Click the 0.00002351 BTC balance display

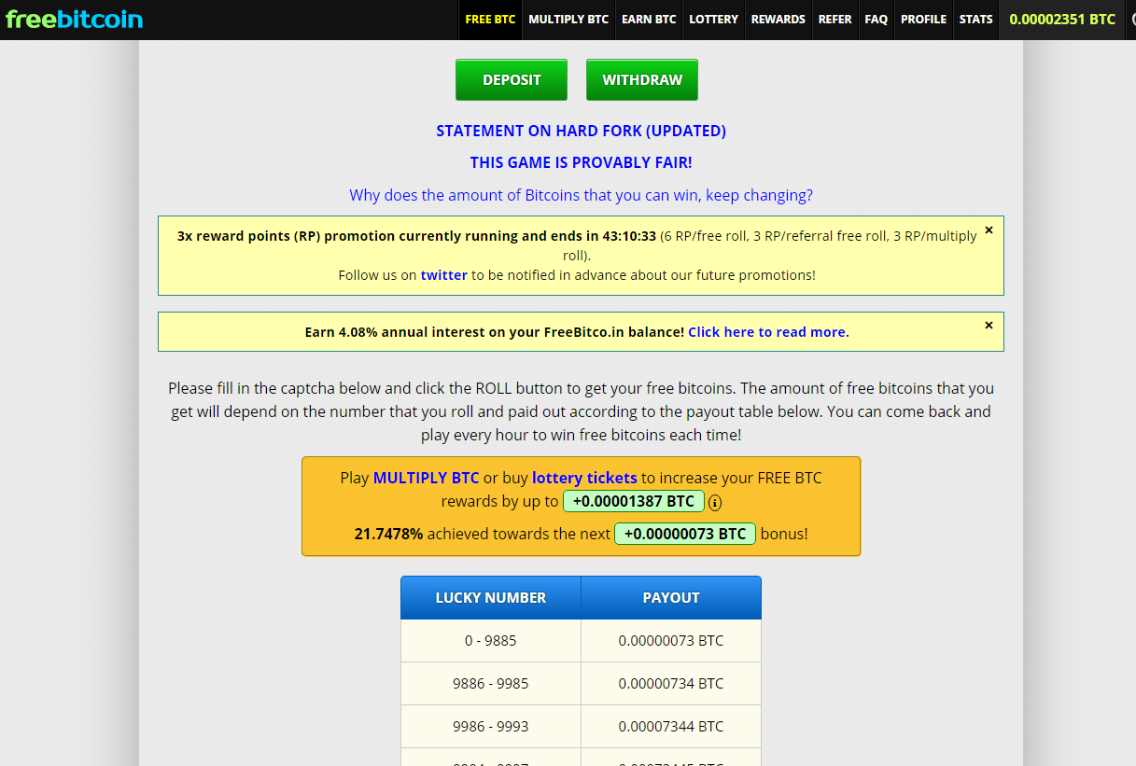[1062, 20]
